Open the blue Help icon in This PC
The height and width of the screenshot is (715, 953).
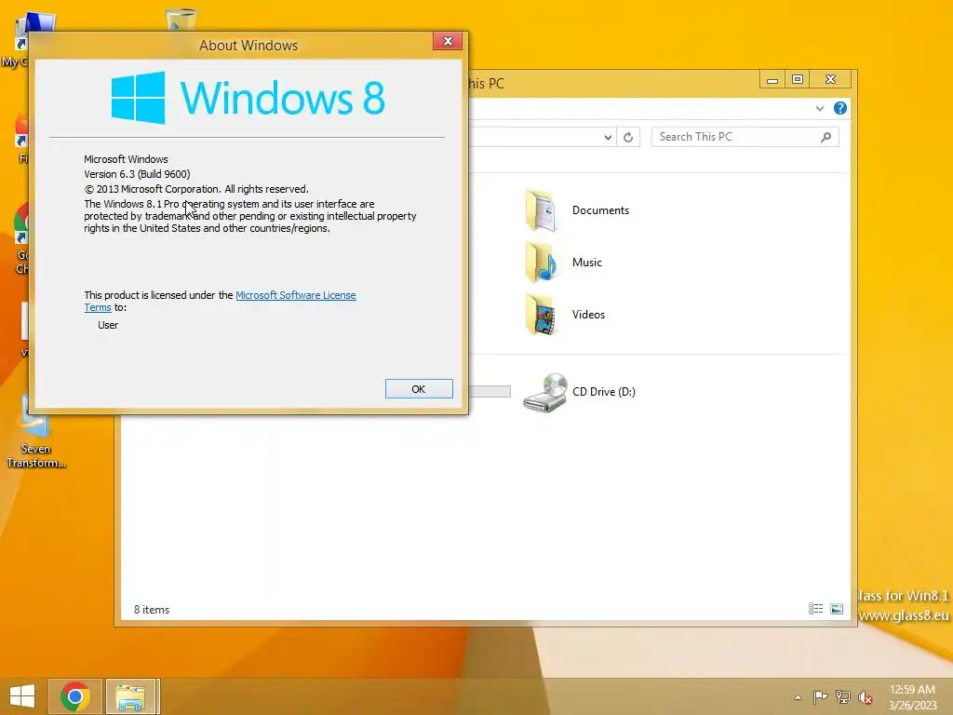(x=840, y=108)
